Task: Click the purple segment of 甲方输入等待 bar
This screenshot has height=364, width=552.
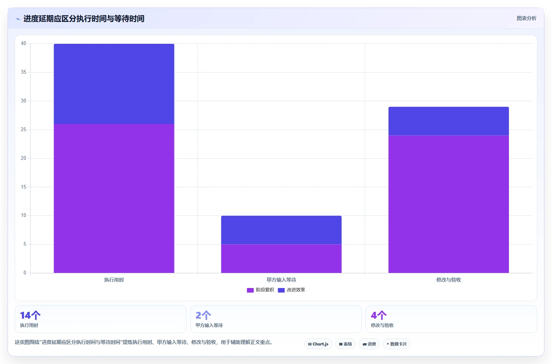Action: tap(281, 259)
